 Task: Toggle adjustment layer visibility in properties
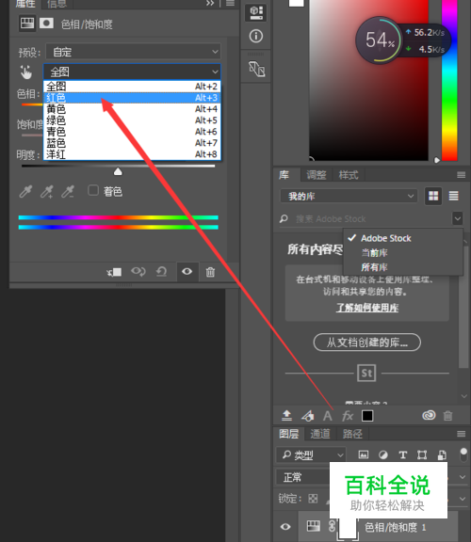[x=187, y=272]
